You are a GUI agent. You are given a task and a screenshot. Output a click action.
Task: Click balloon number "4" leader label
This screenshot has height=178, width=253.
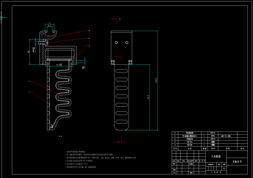click(x=89, y=38)
